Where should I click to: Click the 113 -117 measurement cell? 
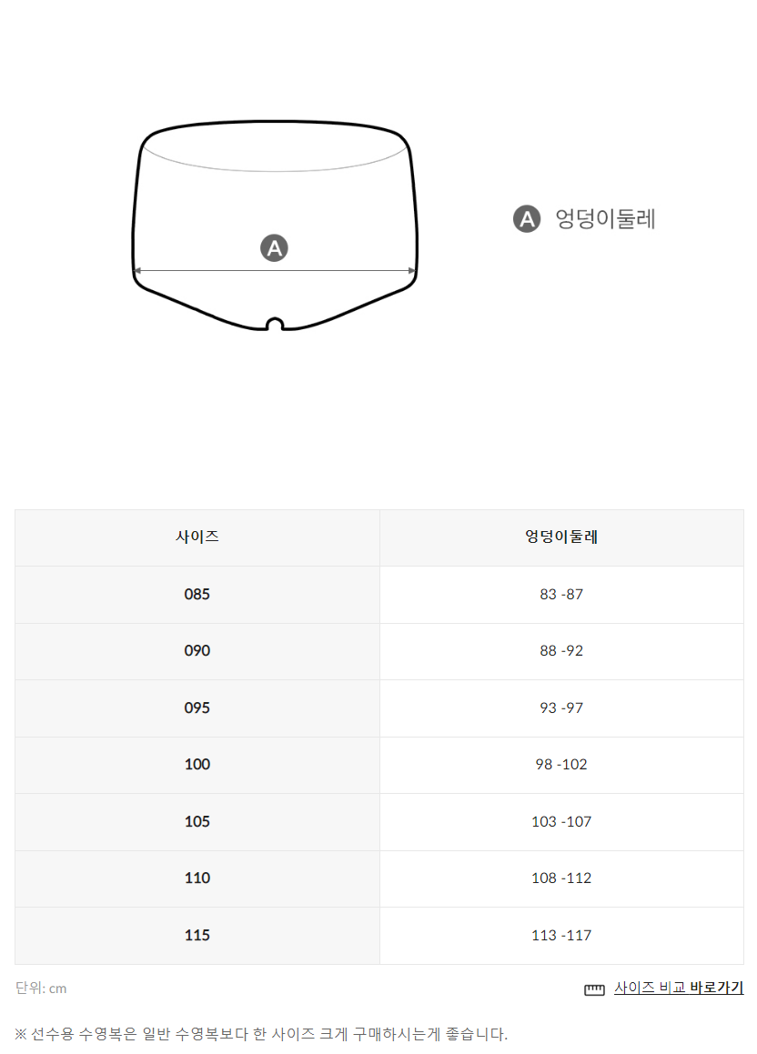point(561,935)
